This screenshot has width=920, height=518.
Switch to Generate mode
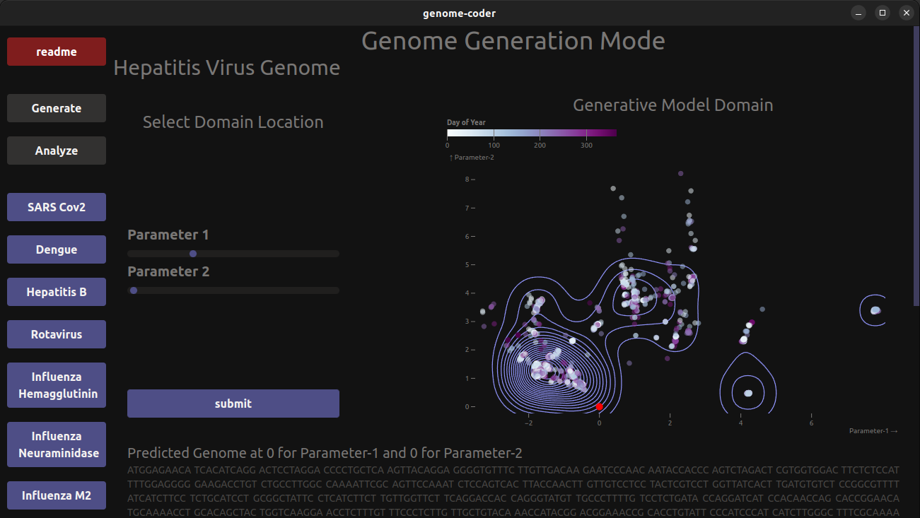(x=57, y=108)
